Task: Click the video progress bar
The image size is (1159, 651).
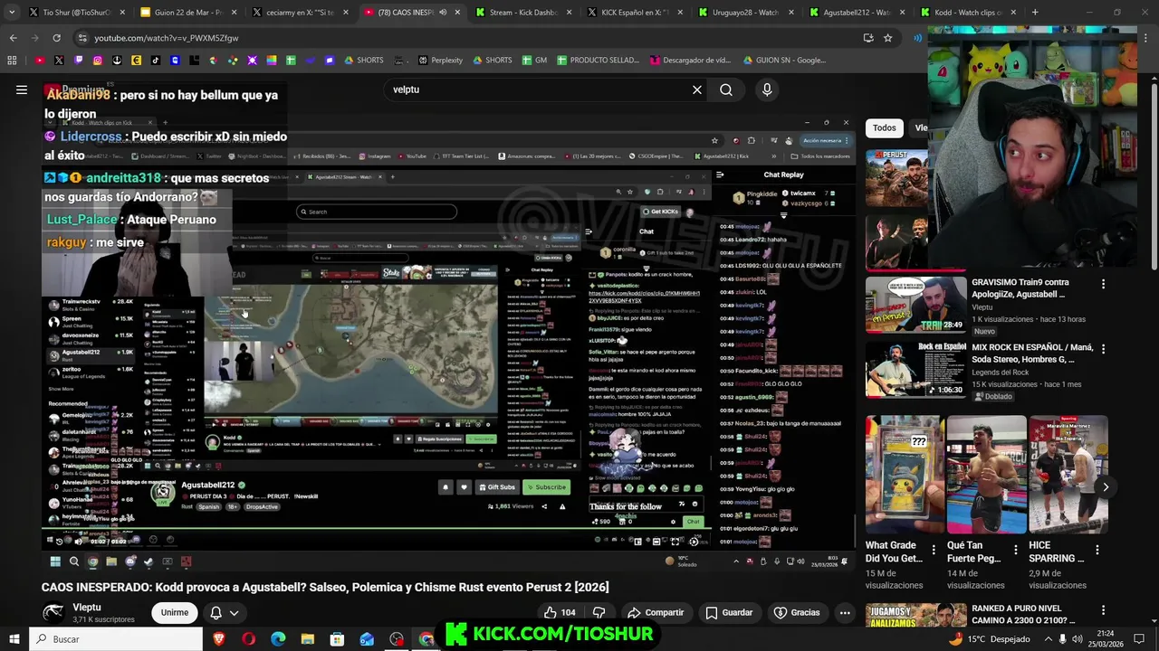Action: point(376,529)
